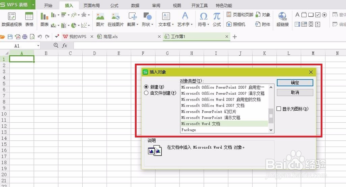Click the select-all corner of the sheet
This screenshot has width=346, height=187.
[x=4, y=53]
